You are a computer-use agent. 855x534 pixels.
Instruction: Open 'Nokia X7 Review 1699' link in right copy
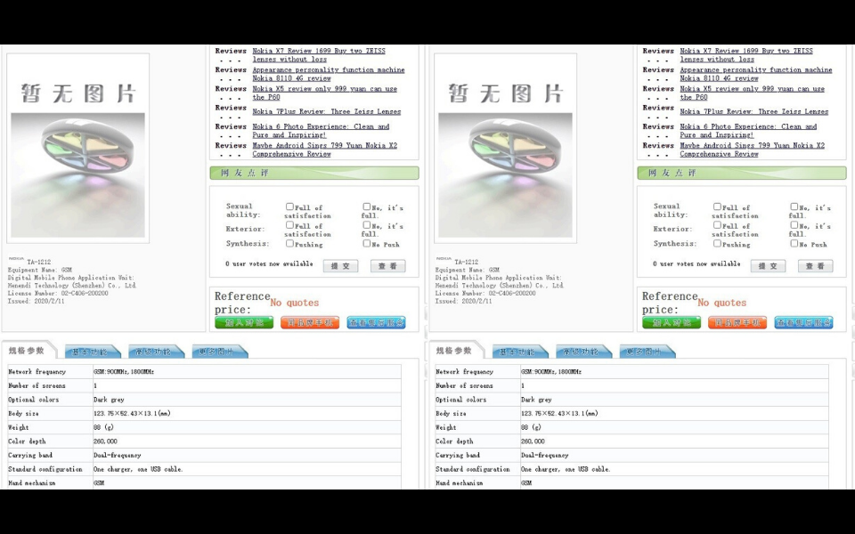746,55
